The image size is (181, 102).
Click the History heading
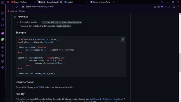pyautogui.click(x=20, y=94)
